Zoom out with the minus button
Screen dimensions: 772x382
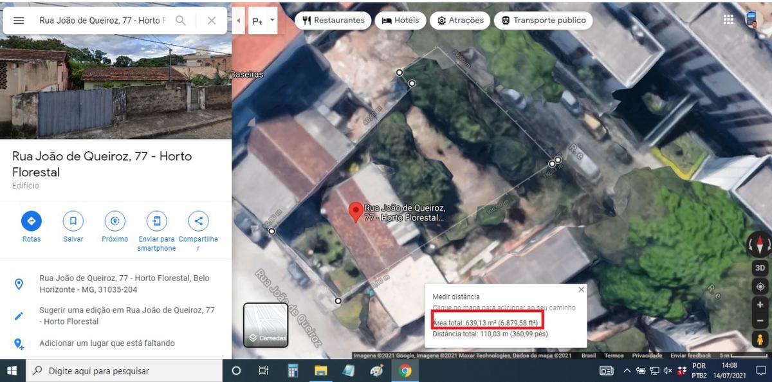coord(760,320)
